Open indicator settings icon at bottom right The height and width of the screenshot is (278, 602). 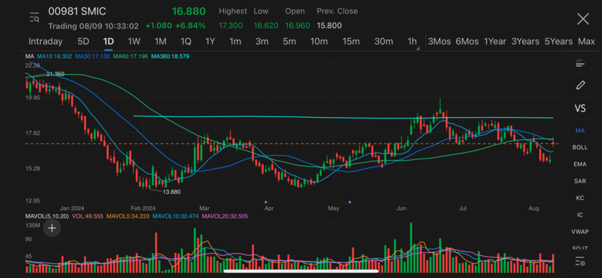580,261
